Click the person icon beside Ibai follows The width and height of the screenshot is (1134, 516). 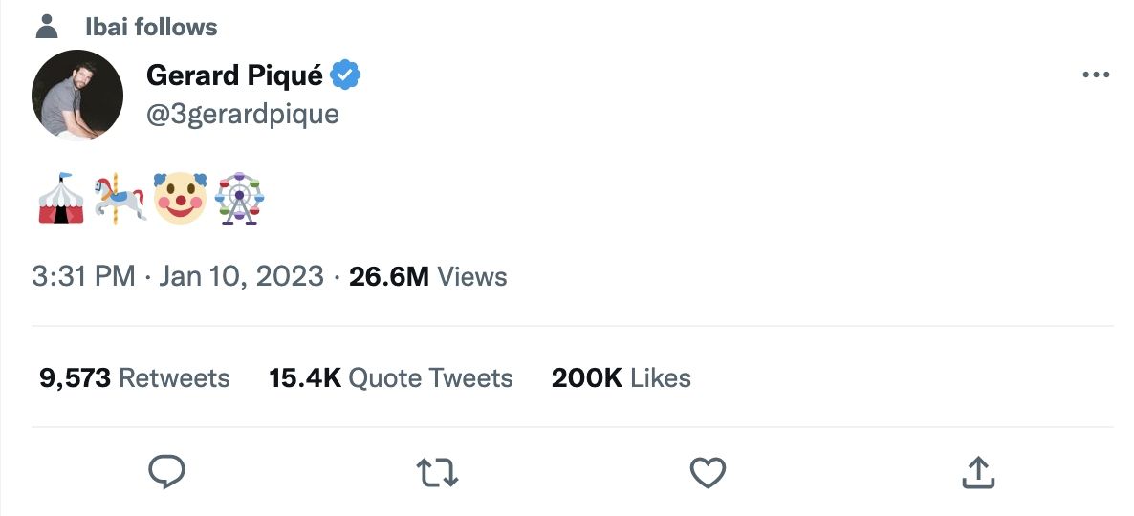46,27
